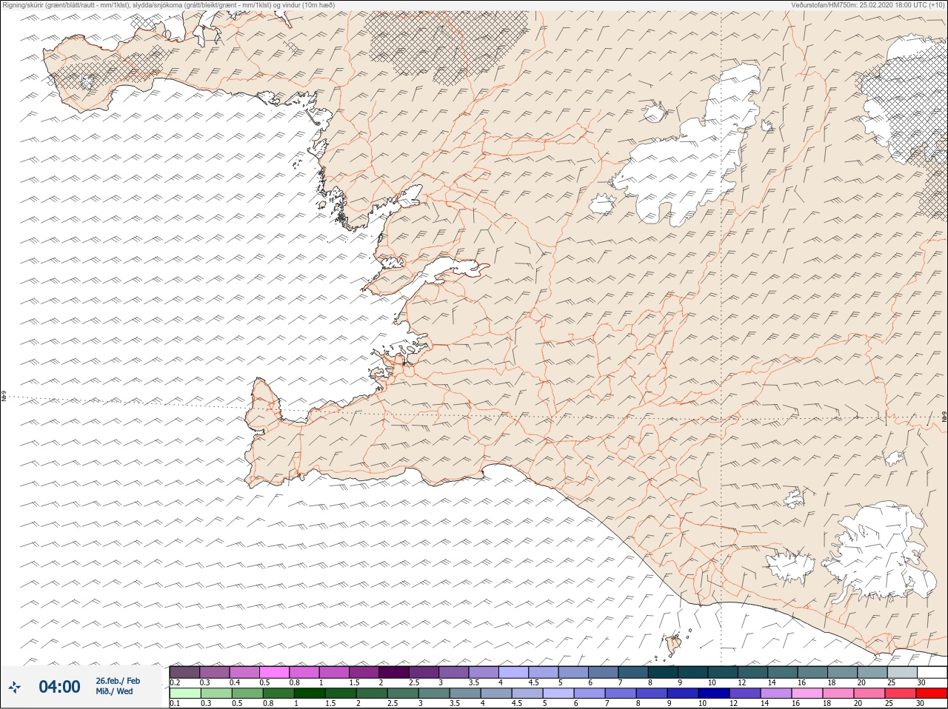Click the latitude label at the map's right edge
948x709 pixels.
pos(944,418)
